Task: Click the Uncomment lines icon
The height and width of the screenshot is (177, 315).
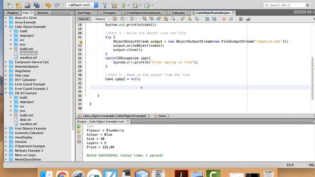Action: pyautogui.click(x=248, y=19)
